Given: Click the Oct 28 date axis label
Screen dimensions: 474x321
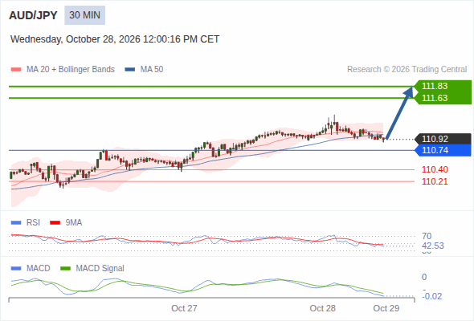Looking at the screenshot, I should click(322, 308).
